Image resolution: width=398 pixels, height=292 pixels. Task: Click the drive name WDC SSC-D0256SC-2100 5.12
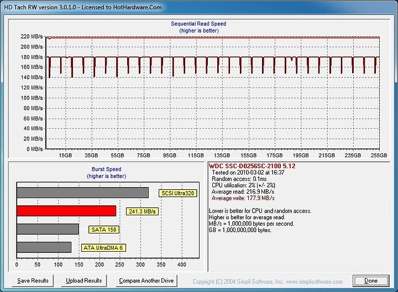coord(252,166)
